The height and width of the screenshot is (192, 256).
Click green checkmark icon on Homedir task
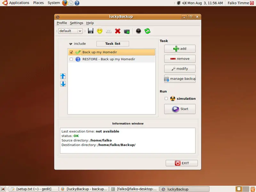point(78,52)
